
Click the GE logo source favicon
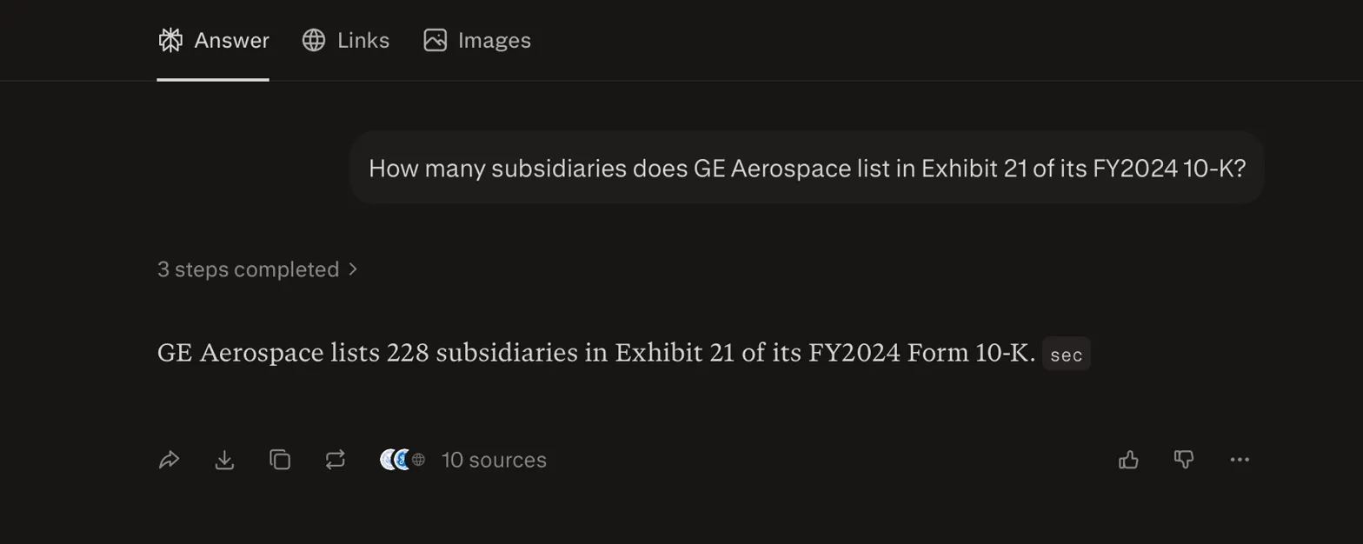(x=402, y=460)
